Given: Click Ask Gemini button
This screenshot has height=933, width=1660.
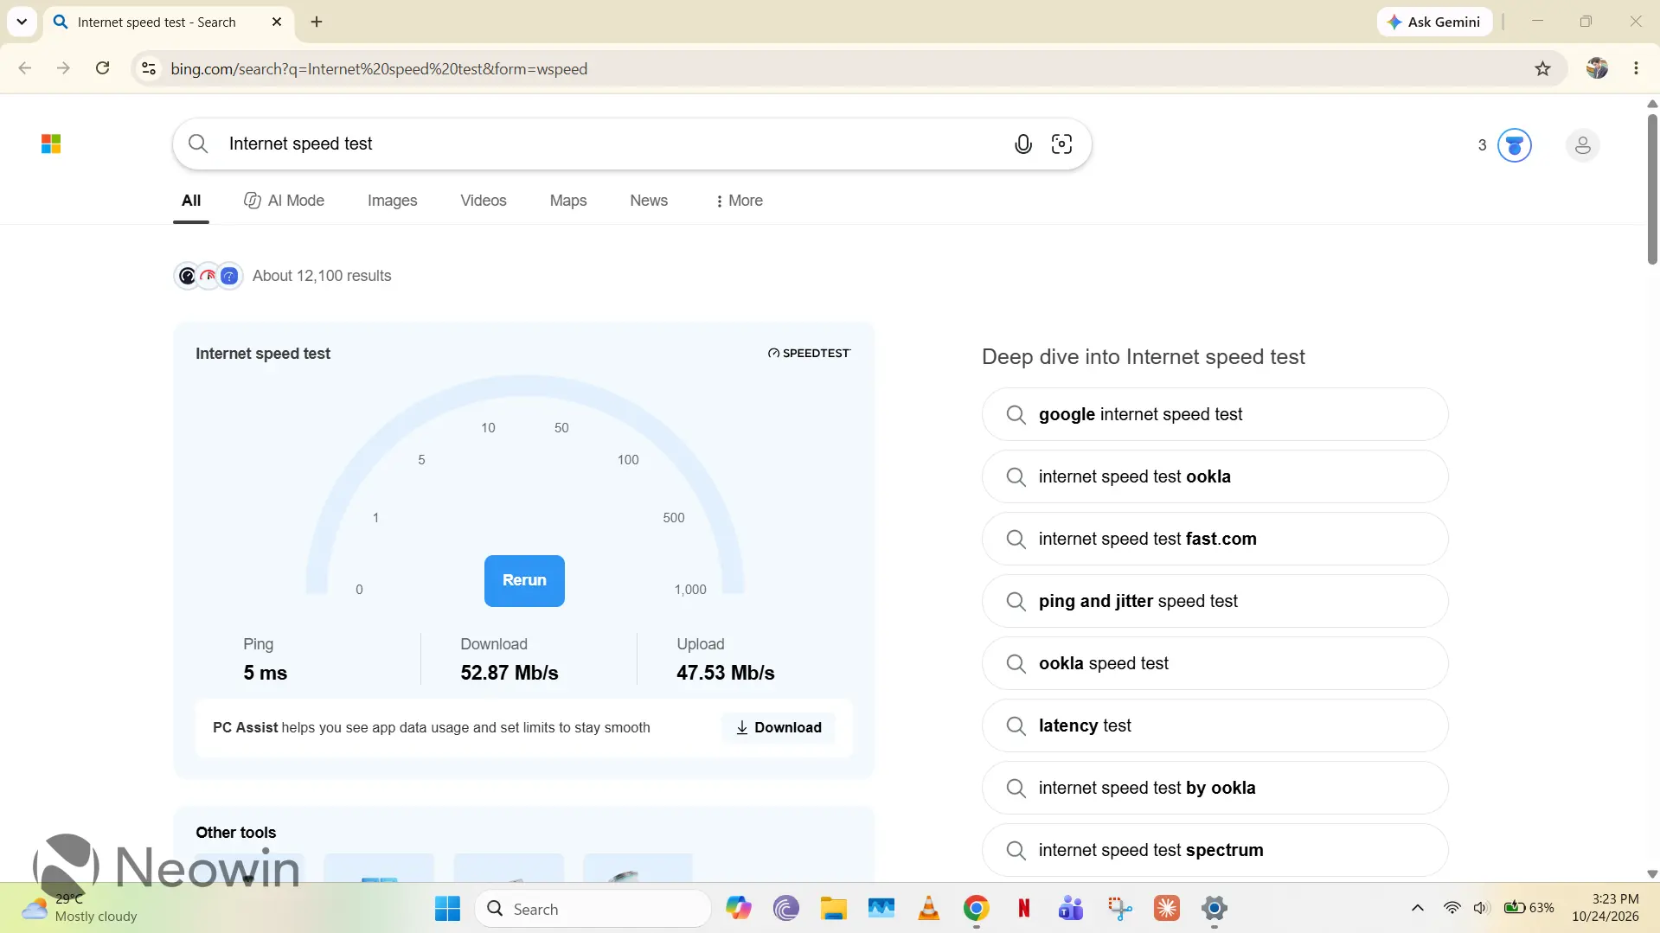Looking at the screenshot, I should [1434, 22].
